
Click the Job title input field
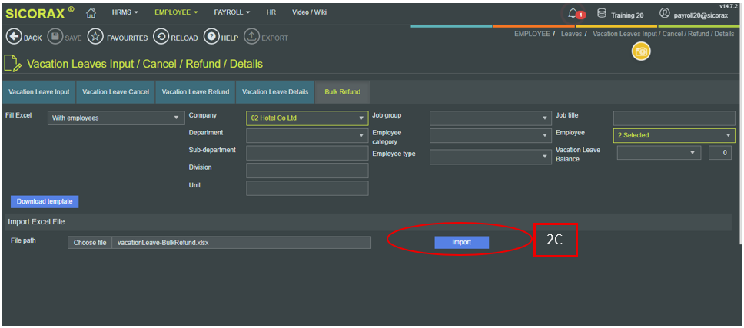674,118
